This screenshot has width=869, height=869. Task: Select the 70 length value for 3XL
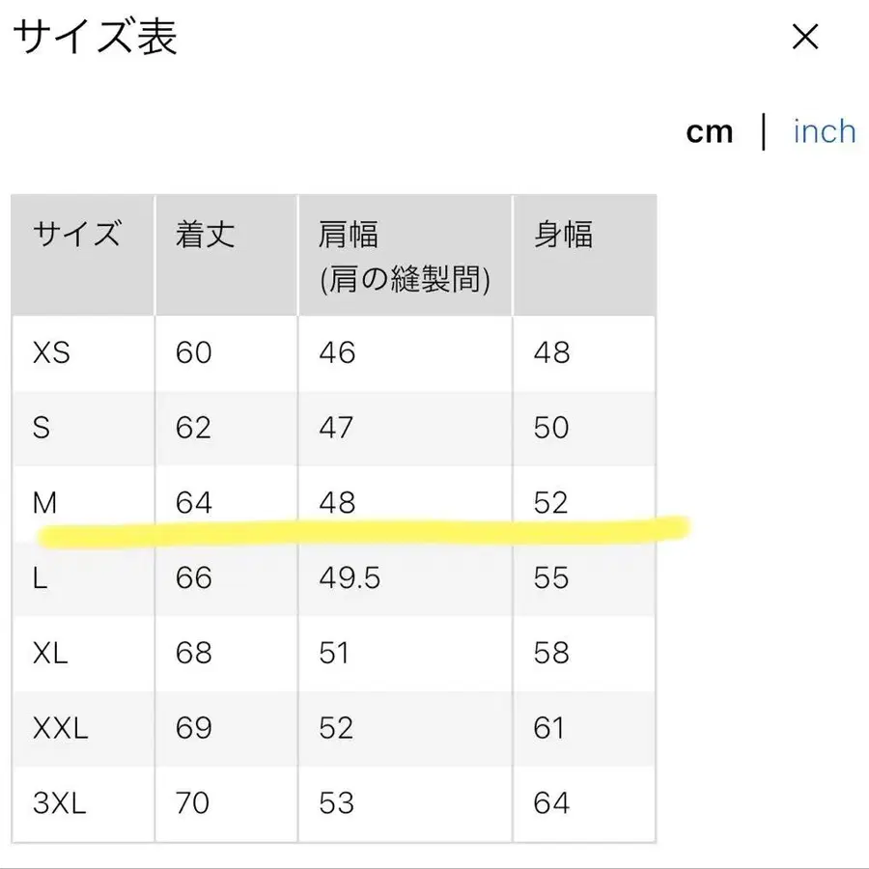193,802
